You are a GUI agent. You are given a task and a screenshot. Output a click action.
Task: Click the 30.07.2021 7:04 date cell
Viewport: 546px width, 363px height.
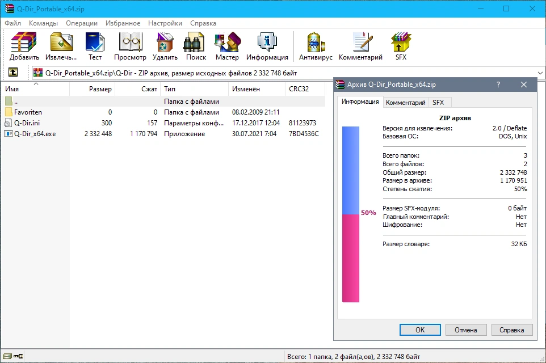(254, 134)
